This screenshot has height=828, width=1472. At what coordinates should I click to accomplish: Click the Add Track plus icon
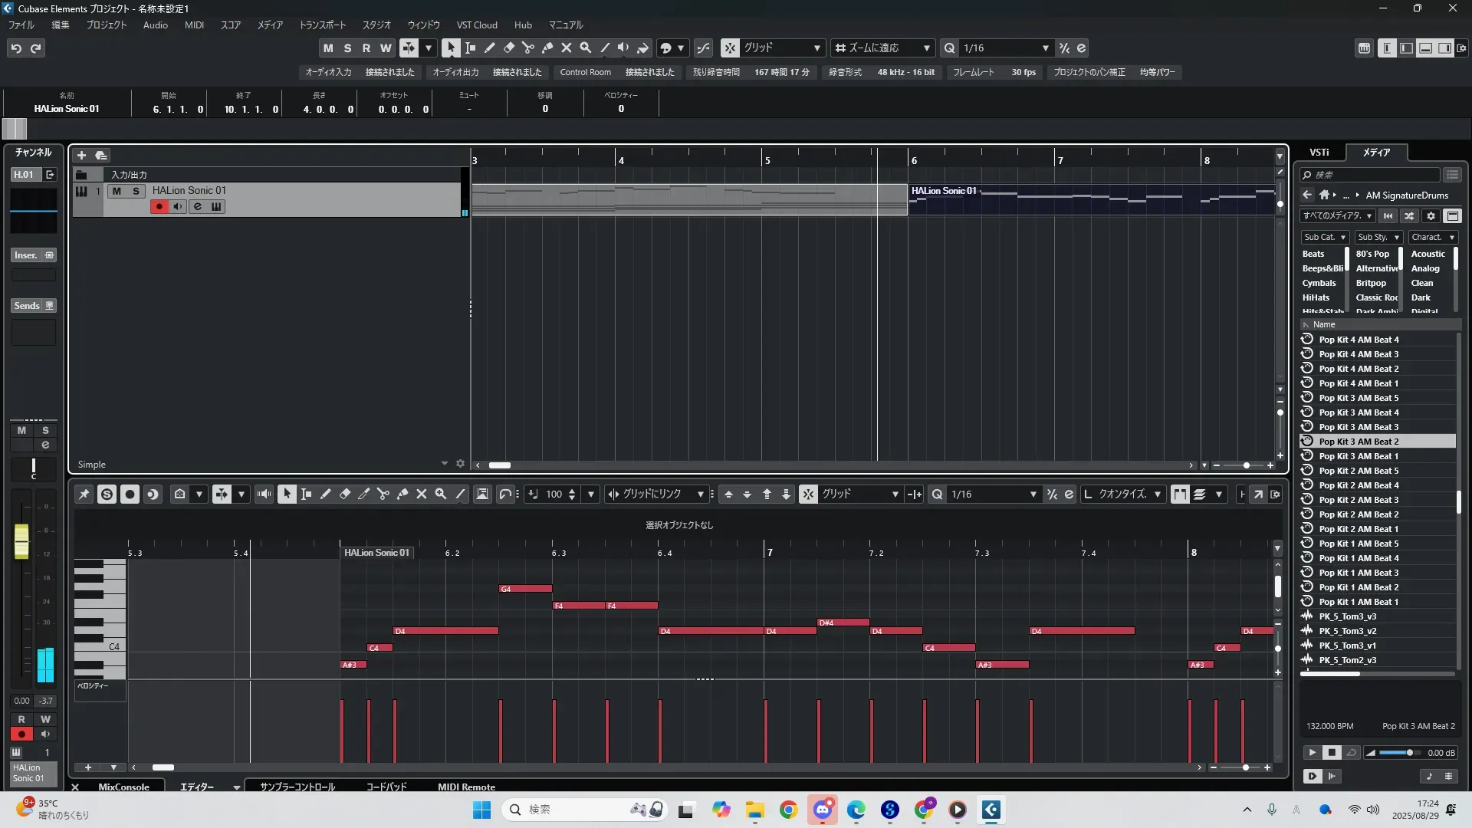coord(81,155)
